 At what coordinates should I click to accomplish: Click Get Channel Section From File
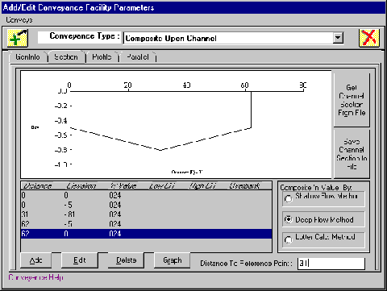[352, 100]
